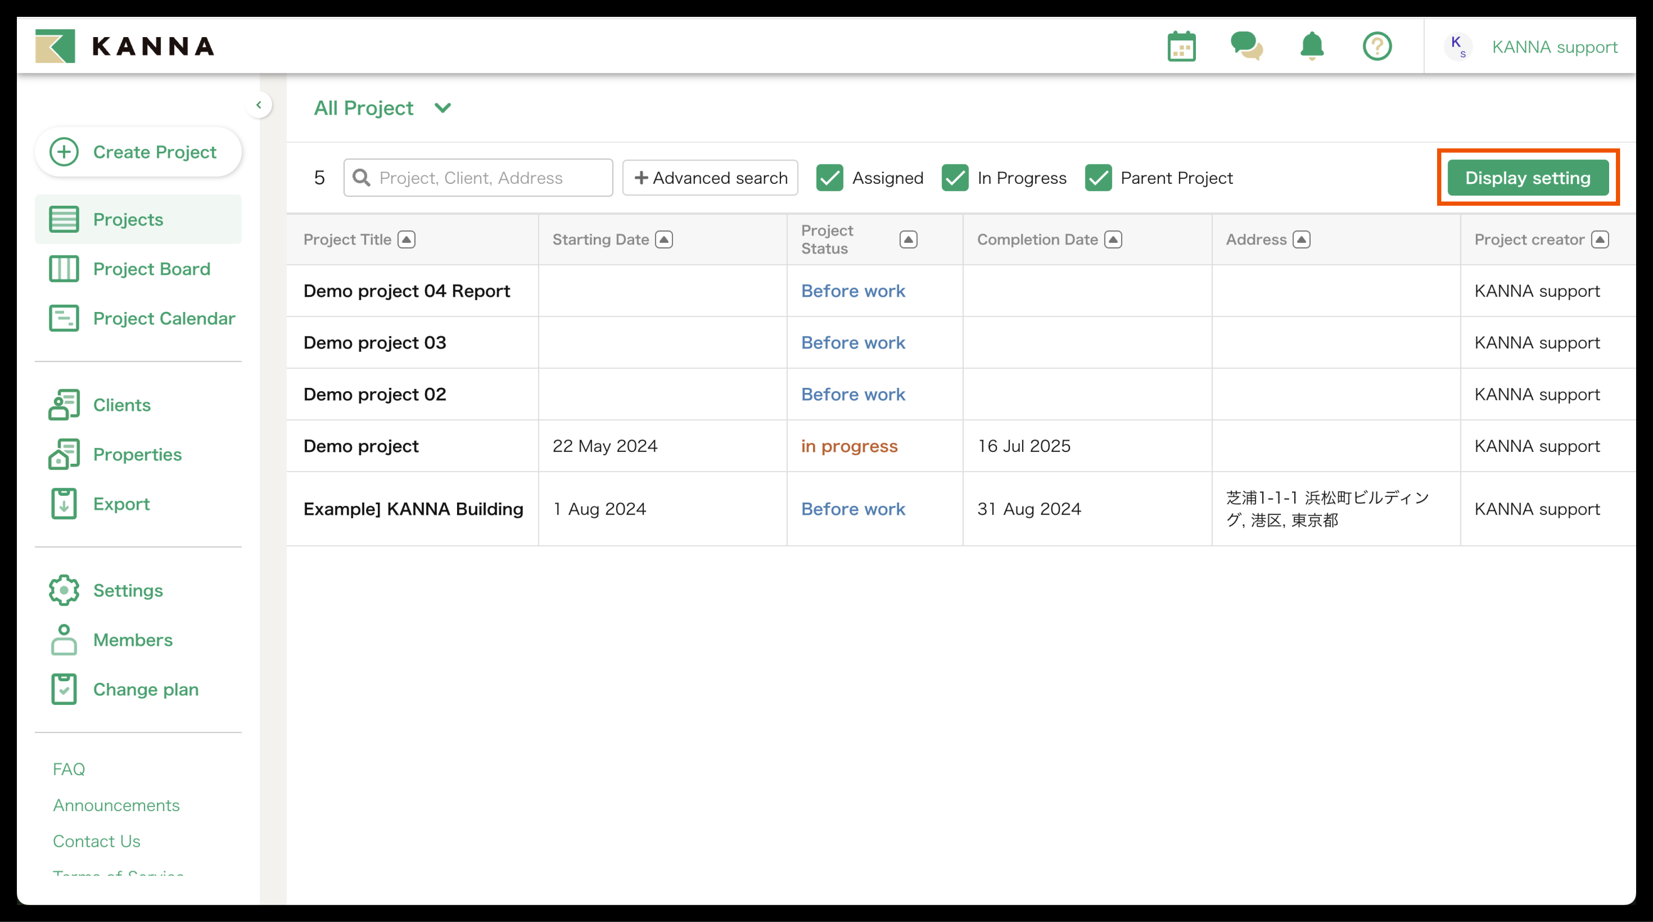Image resolution: width=1653 pixels, height=922 pixels.
Task: Uncheck the Assigned checkbox
Action: [x=830, y=178]
